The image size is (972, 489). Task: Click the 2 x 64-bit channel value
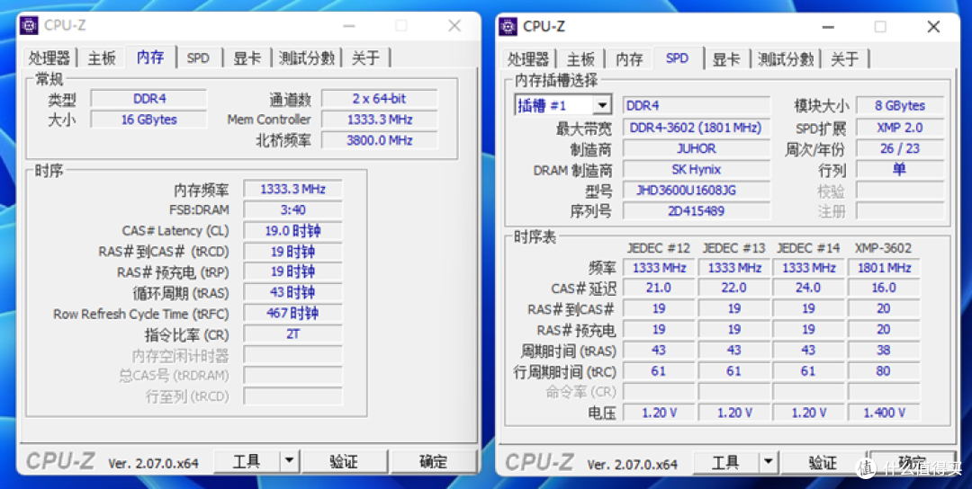(380, 98)
